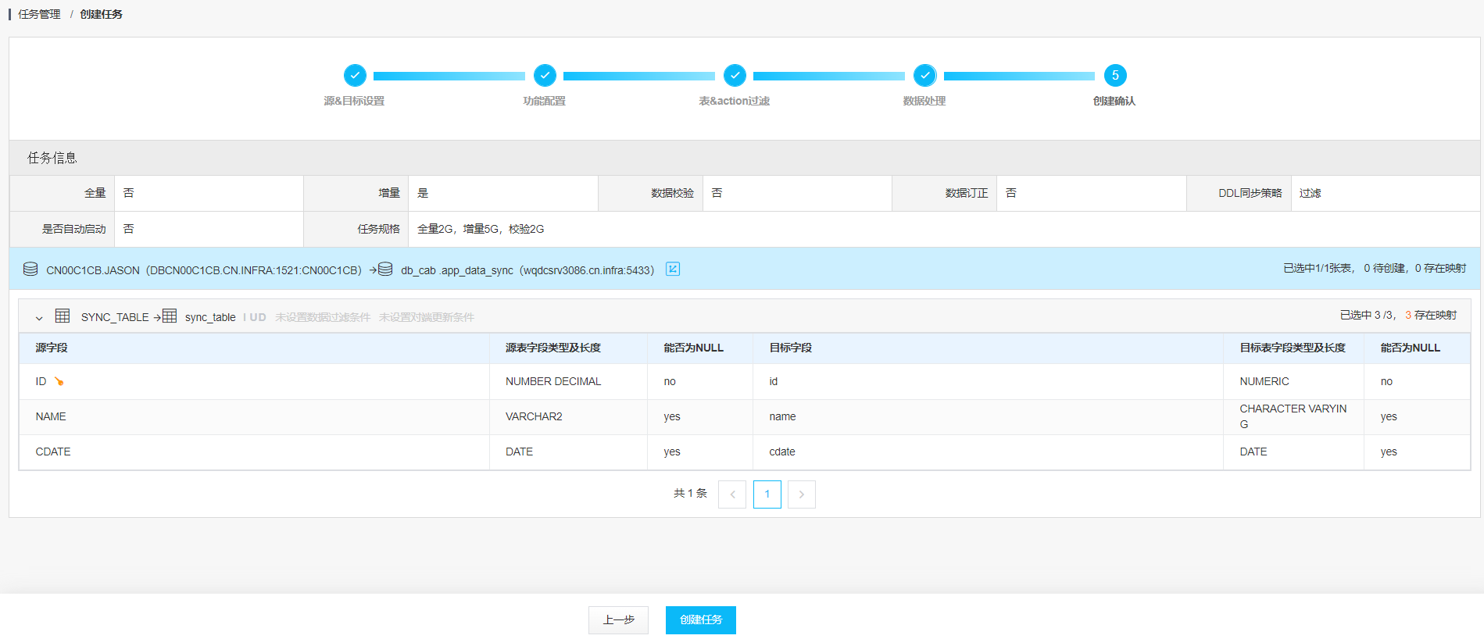Click the 数据处理 step check circle
This screenshot has width=1484, height=639.
pyautogui.click(x=925, y=76)
